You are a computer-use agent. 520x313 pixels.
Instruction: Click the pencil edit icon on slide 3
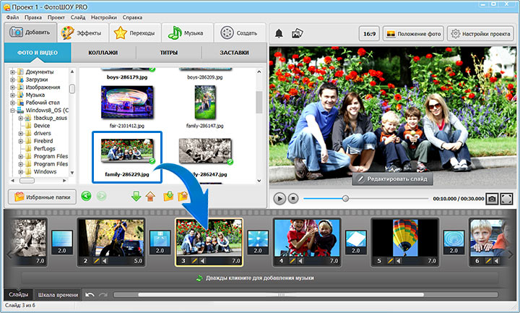pyautogui.click(x=193, y=260)
